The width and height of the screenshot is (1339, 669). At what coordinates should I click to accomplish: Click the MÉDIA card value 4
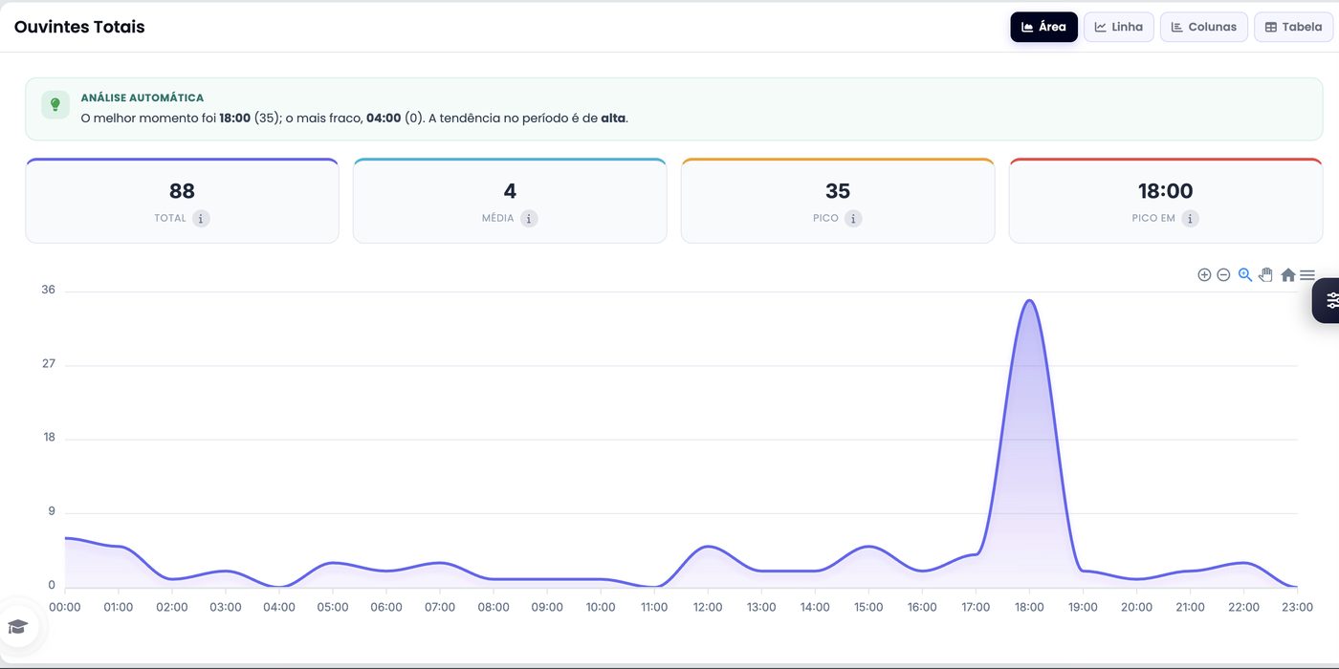[510, 191]
